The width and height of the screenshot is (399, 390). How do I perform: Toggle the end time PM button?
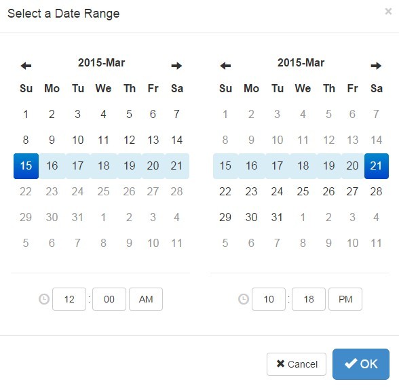(345, 299)
